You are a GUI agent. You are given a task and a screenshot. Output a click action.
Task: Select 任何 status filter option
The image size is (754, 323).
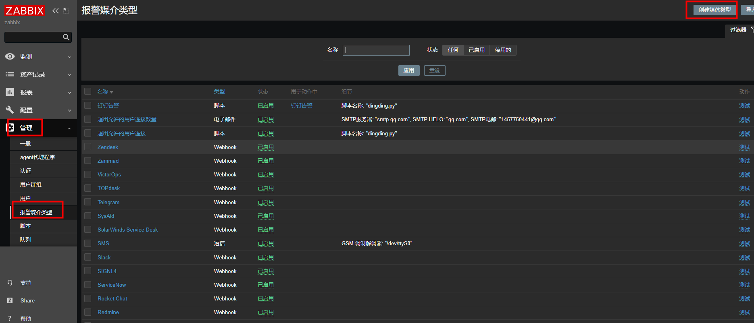[x=453, y=50]
